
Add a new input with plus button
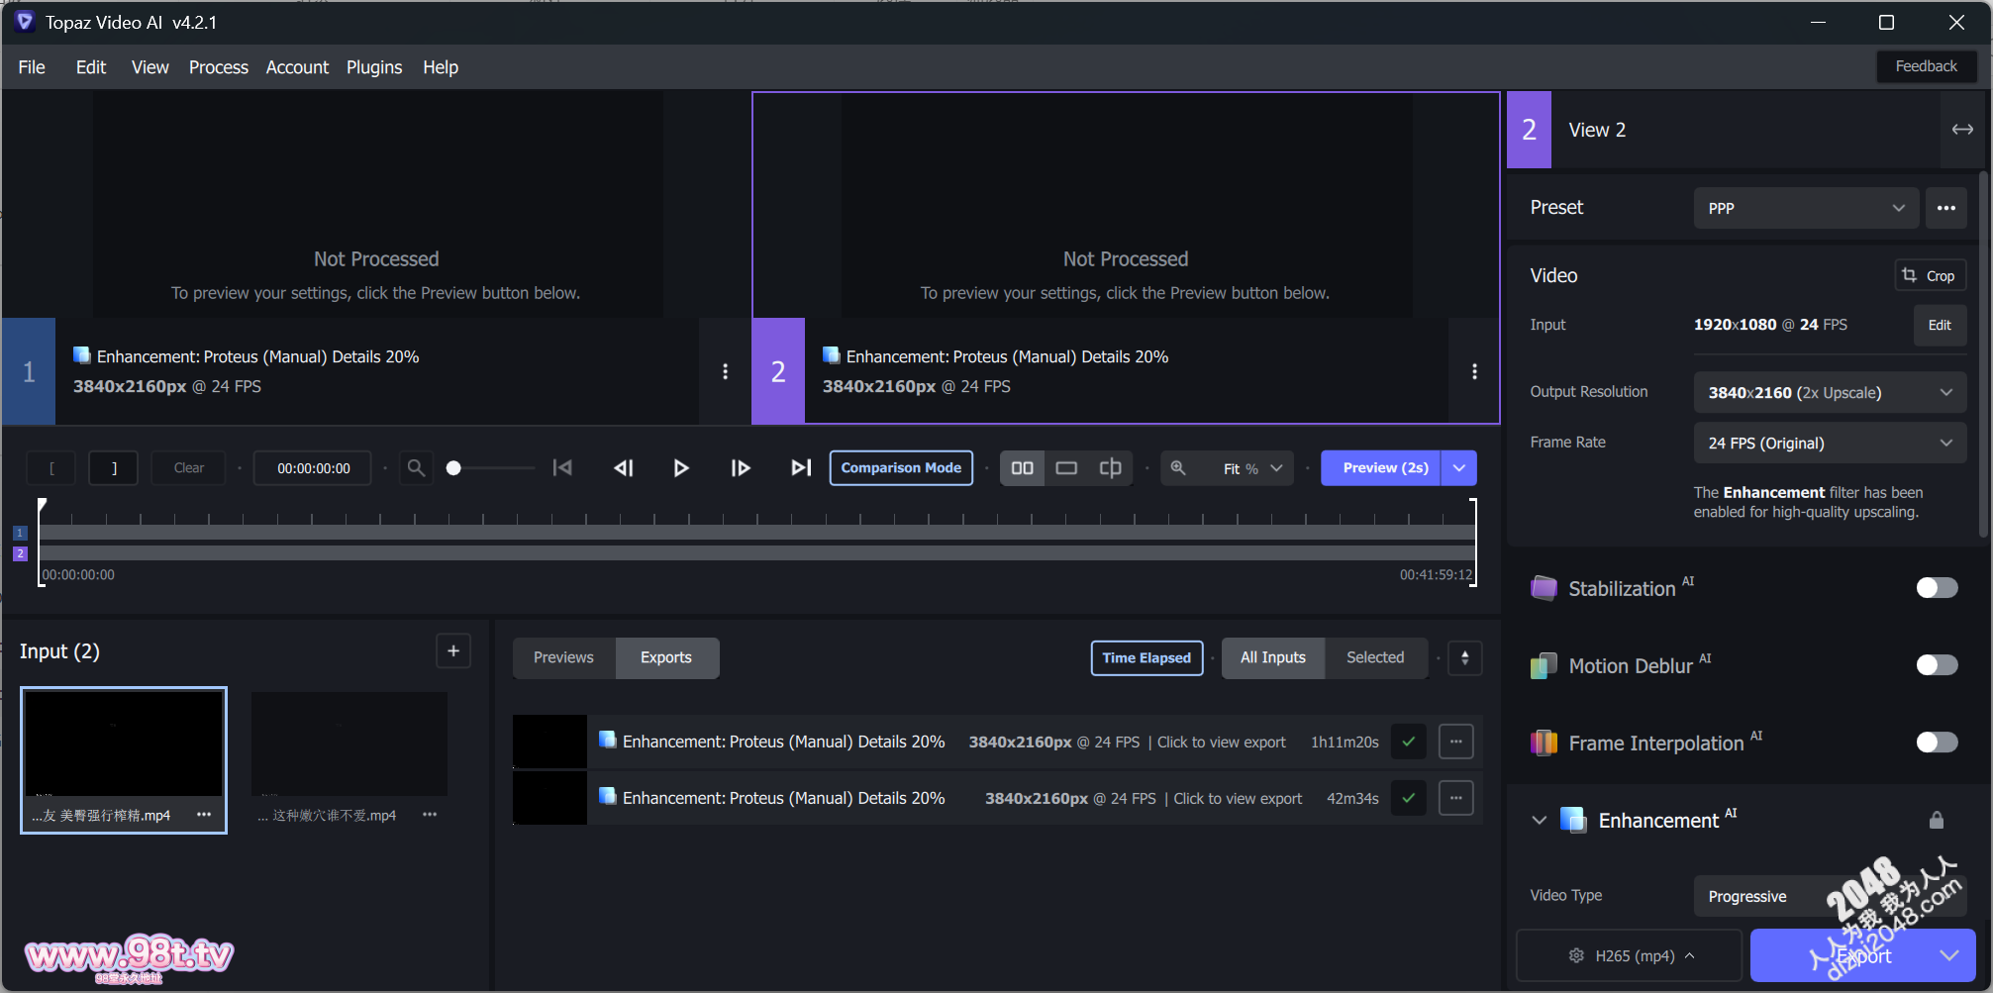point(453,651)
